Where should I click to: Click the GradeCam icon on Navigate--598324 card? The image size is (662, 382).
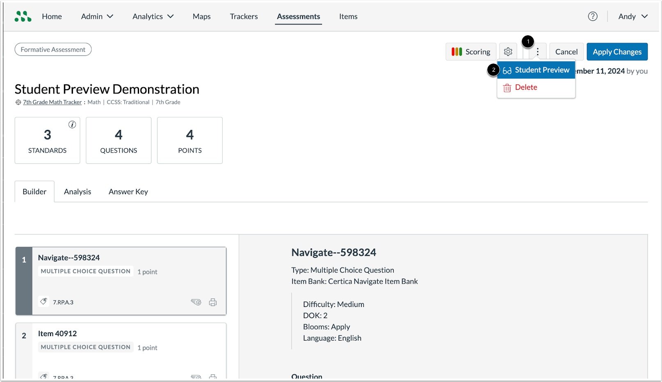coord(196,302)
